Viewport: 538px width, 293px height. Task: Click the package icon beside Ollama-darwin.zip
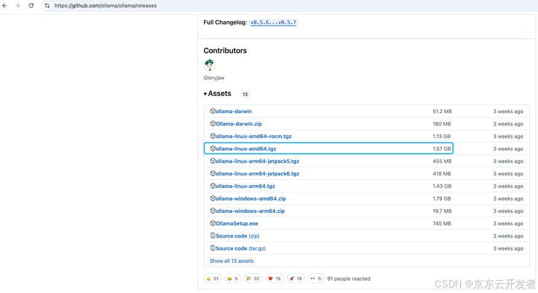coord(213,124)
